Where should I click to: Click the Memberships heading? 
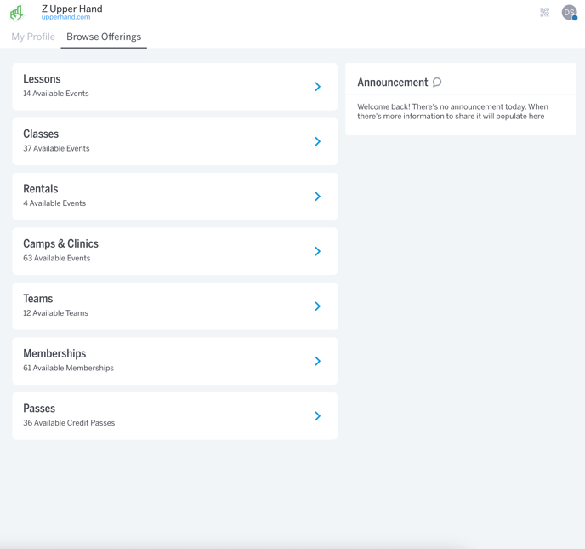point(54,353)
